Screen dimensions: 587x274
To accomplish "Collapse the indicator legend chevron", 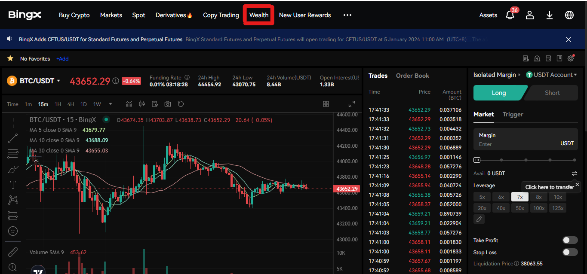I will [36, 161].
